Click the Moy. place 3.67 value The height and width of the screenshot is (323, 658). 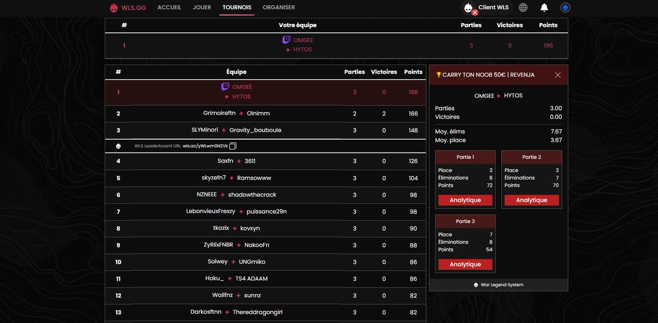tap(556, 140)
